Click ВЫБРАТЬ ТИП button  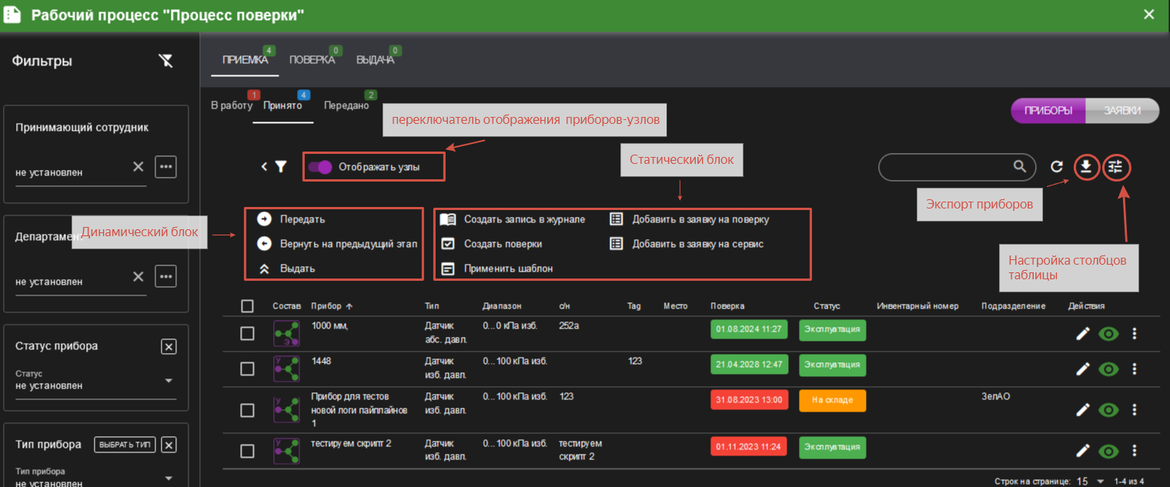(x=125, y=445)
